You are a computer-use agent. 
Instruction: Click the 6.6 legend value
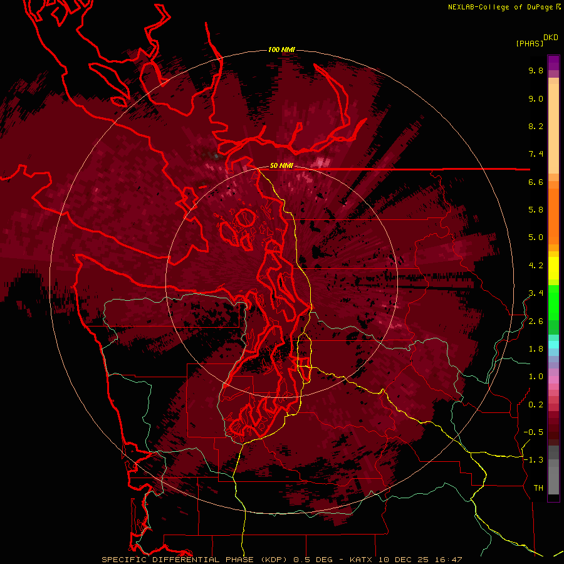[536, 182]
